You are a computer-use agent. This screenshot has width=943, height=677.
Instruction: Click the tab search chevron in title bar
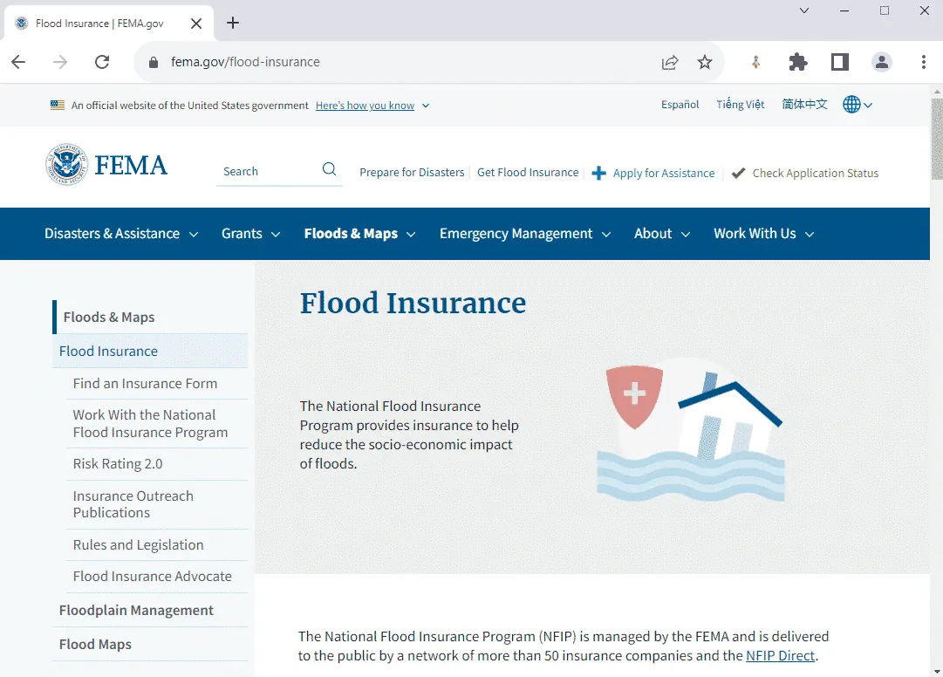click(x=804, y=10)
